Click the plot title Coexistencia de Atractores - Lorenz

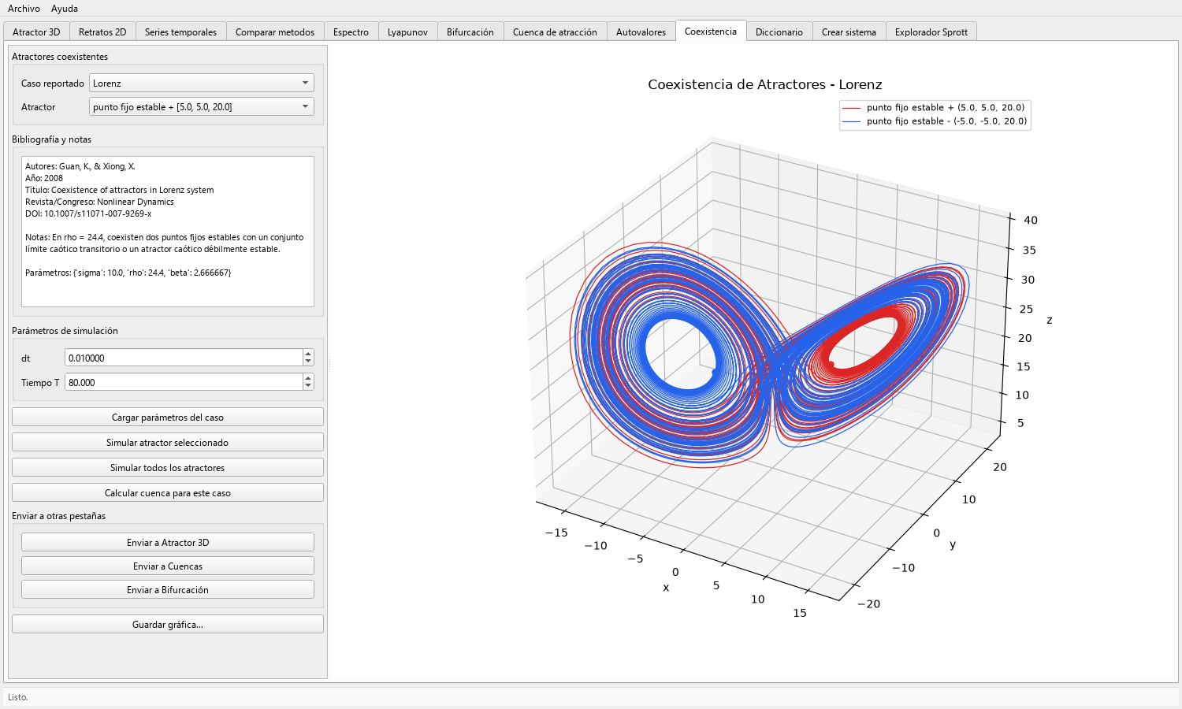765,84
